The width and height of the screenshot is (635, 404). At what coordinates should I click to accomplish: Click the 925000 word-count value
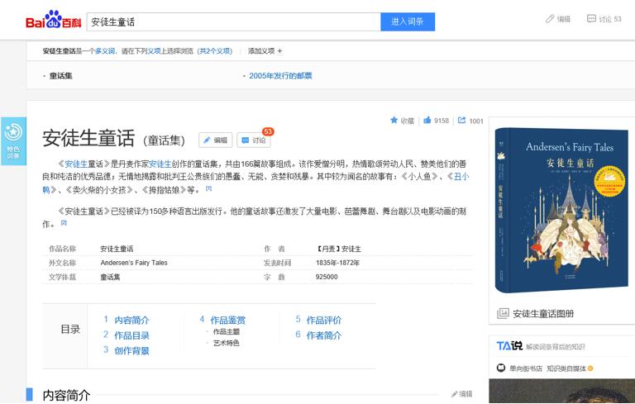pos(327,277)
